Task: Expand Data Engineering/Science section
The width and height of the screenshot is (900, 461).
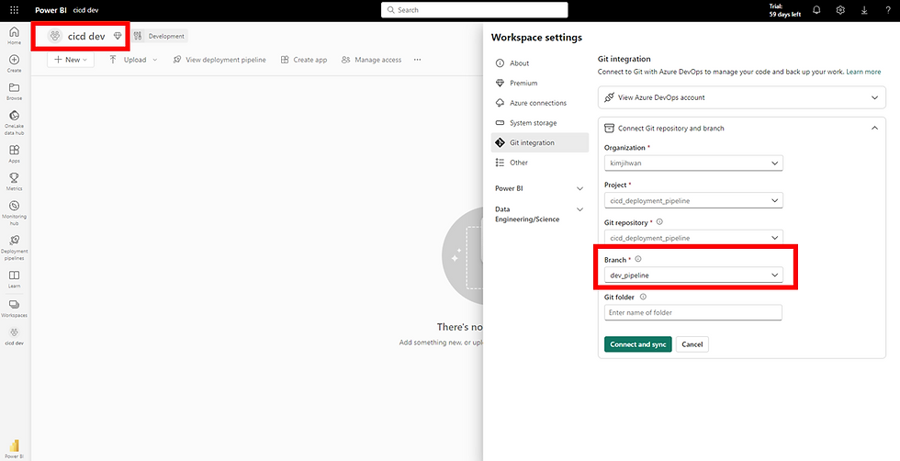Action: (x=540, y=214)
